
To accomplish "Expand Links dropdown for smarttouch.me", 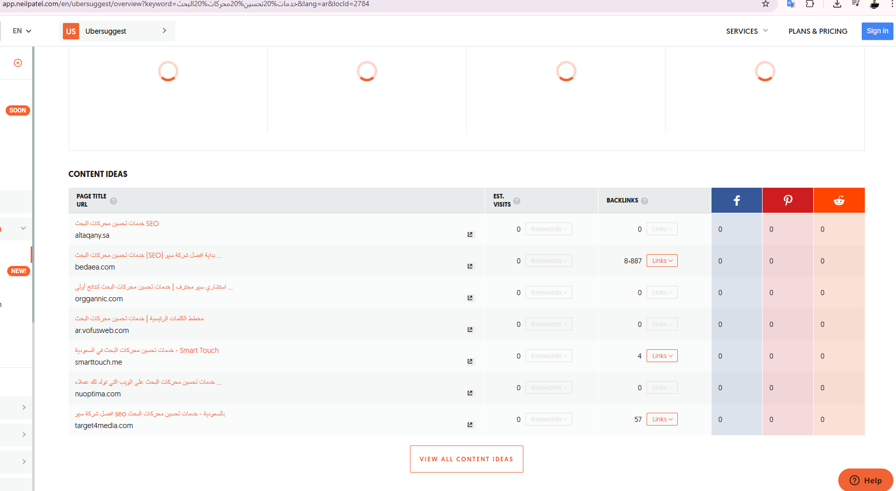I will (662, 356).
